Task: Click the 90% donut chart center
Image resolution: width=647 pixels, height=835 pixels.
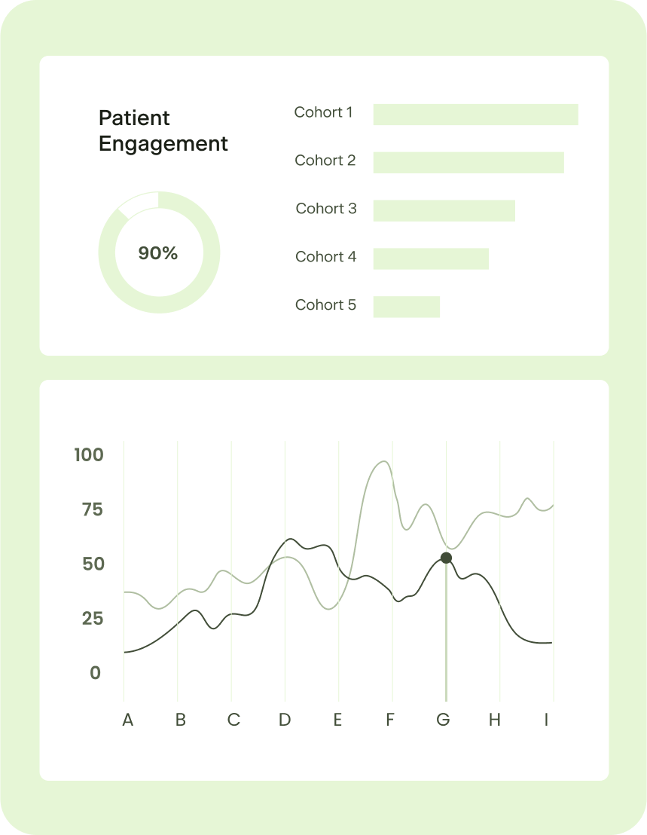Action: coord(158,253)
